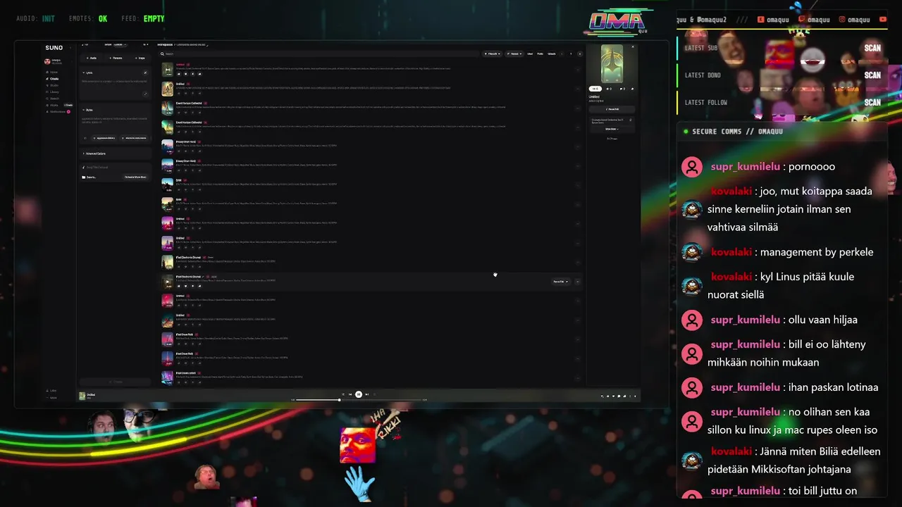Toggle the Public filter

tap(540, 54)
